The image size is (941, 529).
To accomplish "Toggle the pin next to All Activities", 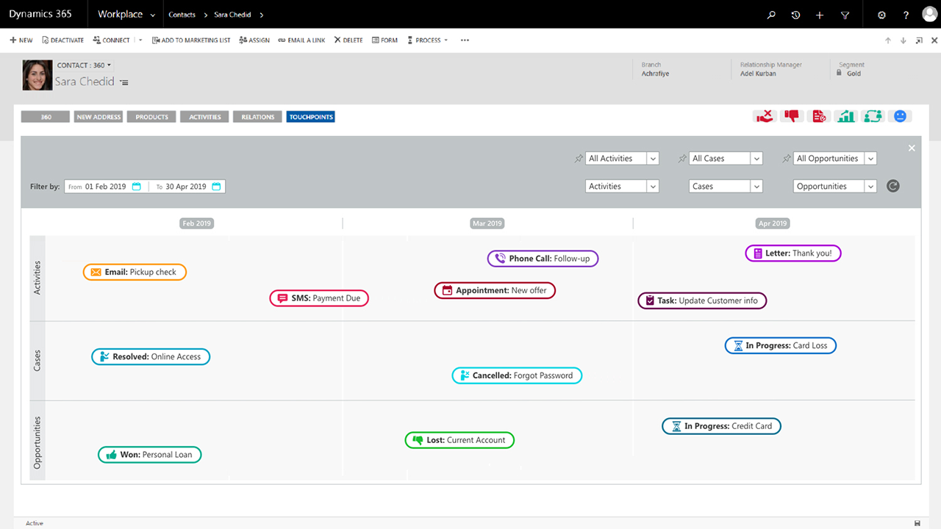I will (579, 159).
